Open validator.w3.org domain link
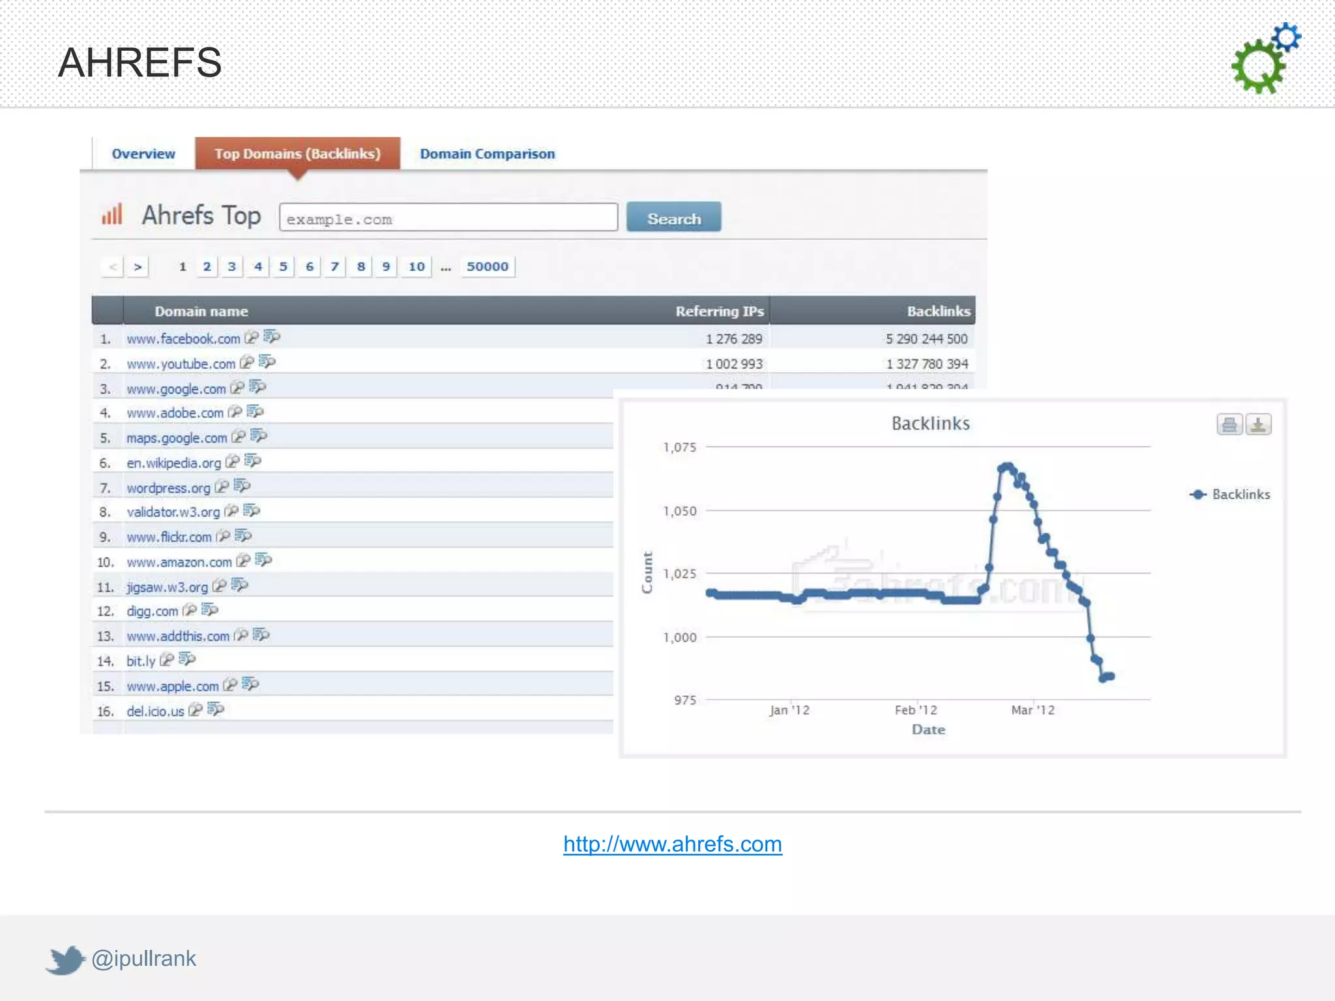 (x=173, y=512)
